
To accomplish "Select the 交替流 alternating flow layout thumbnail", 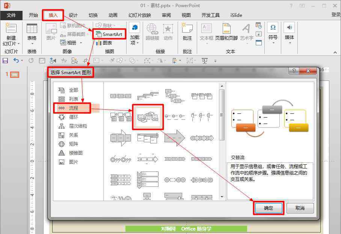I will (148, 117).
